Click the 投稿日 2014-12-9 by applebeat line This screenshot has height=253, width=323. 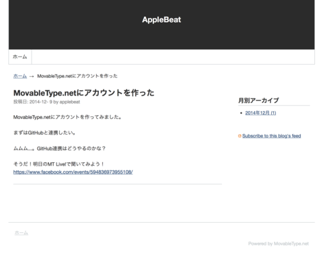coord(46,102)
